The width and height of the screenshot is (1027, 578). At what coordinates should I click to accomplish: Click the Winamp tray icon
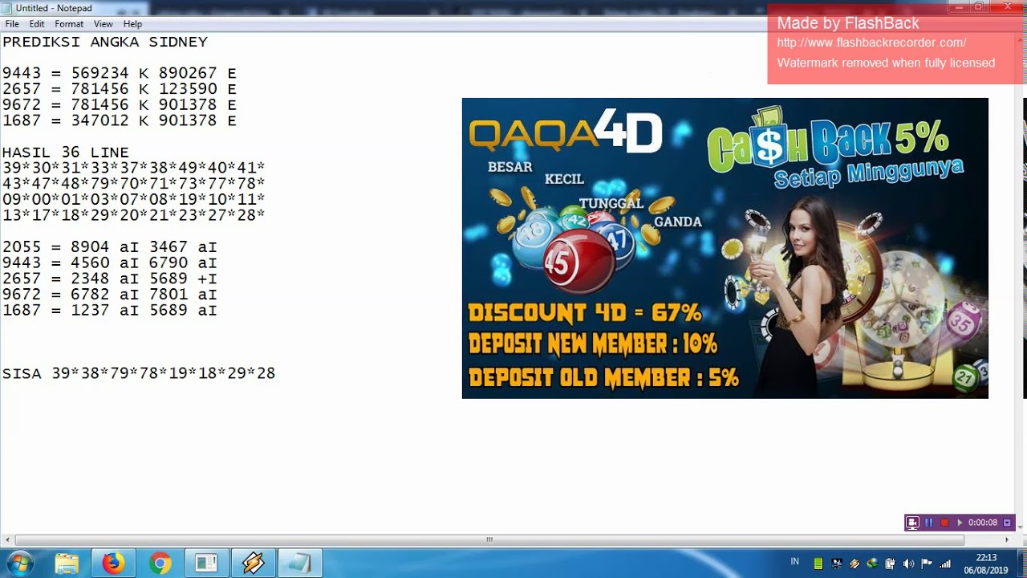(854, 564)
